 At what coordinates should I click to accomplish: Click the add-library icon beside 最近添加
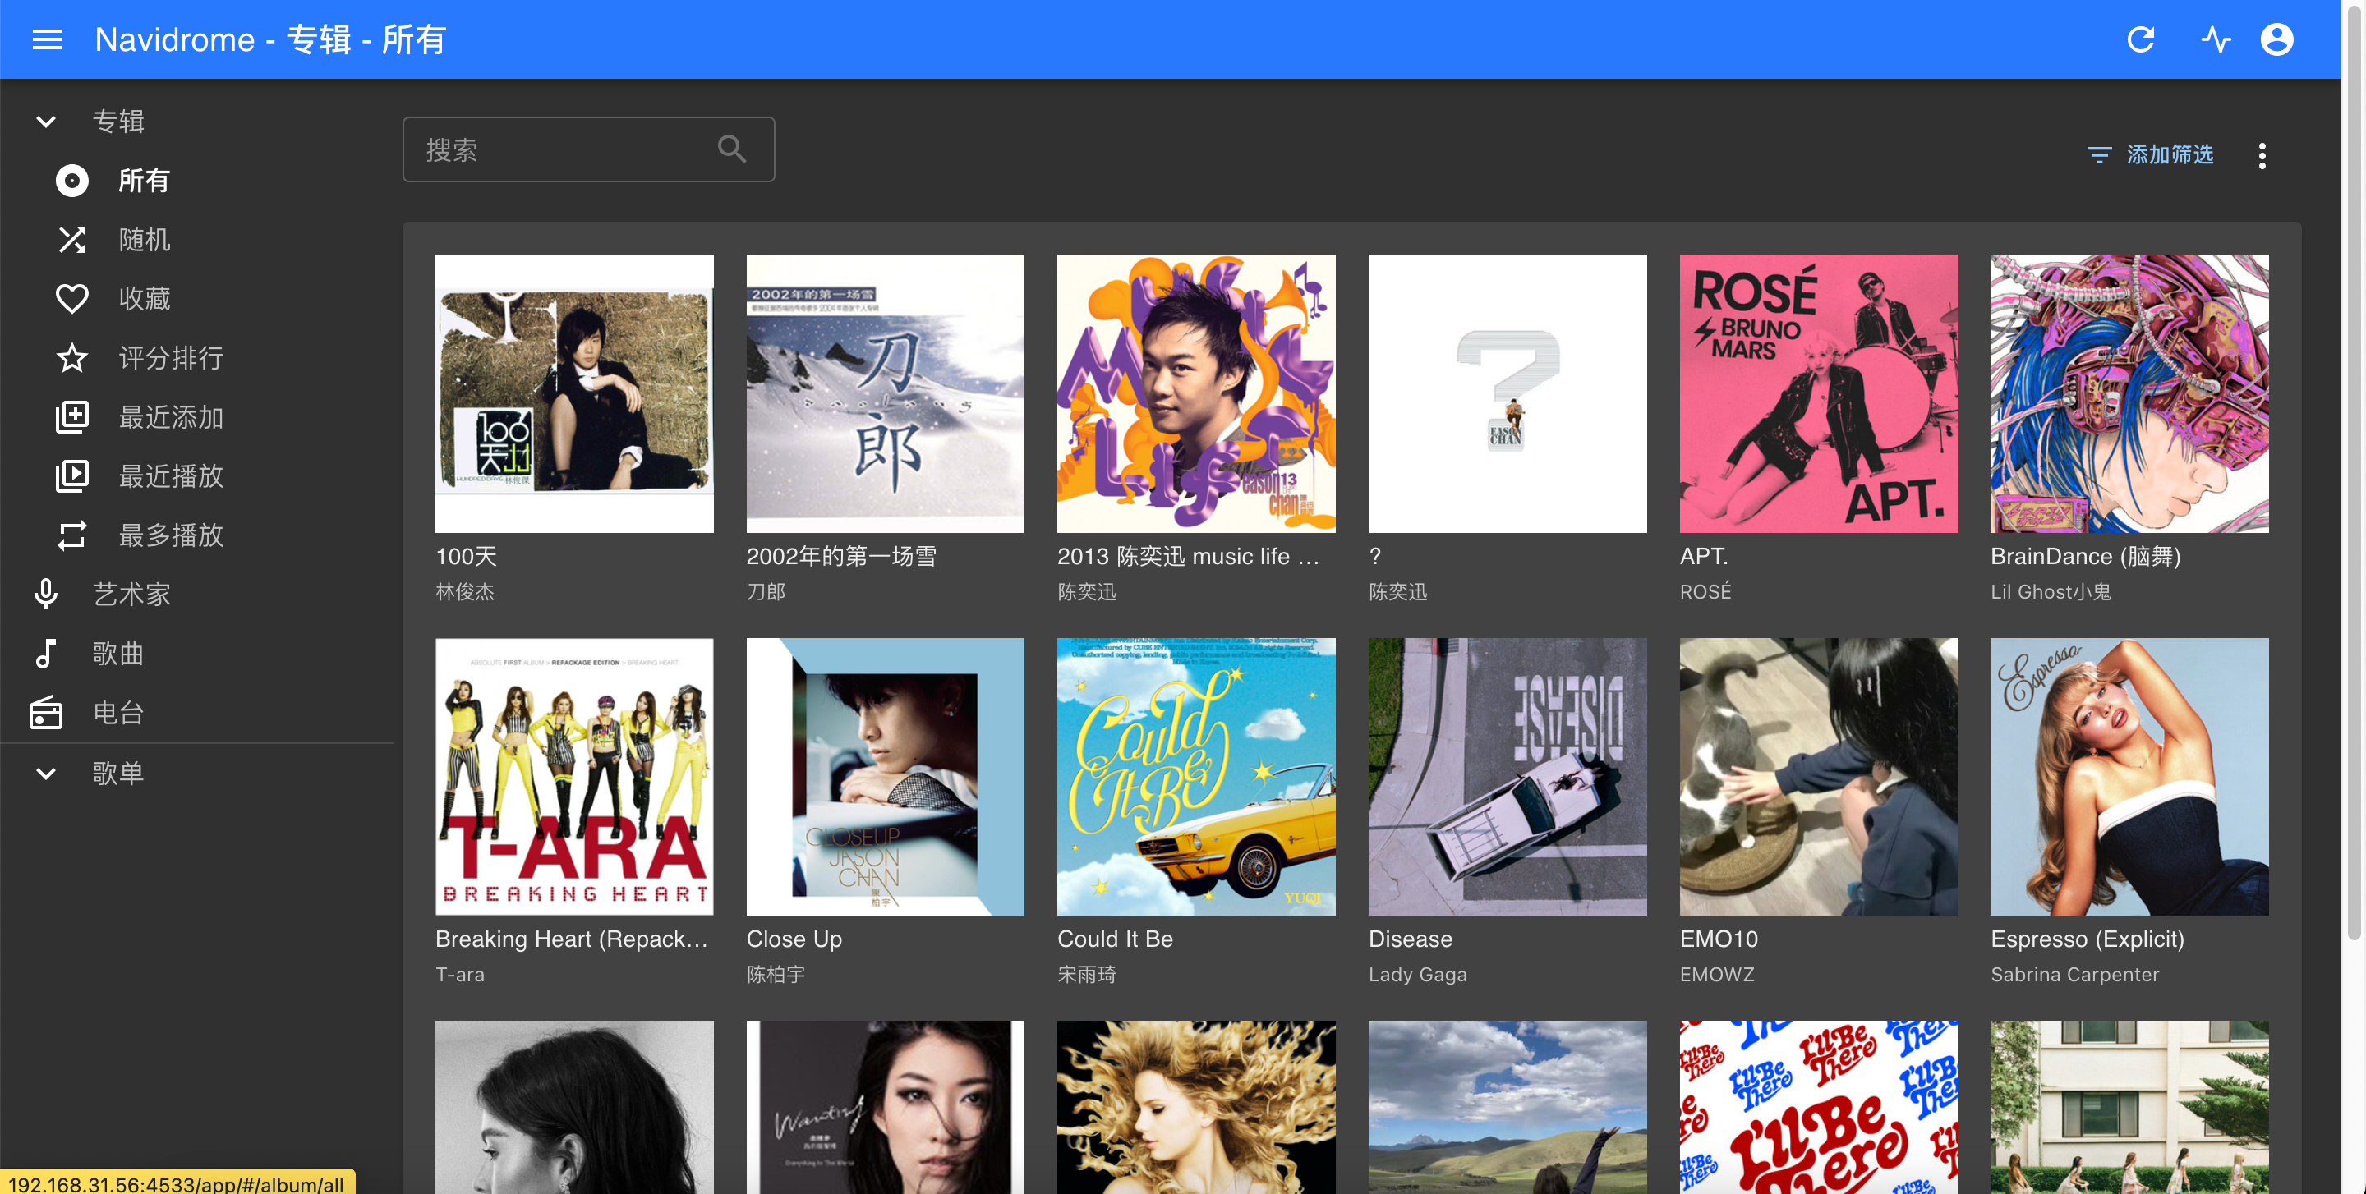click(x=71, y=416)
